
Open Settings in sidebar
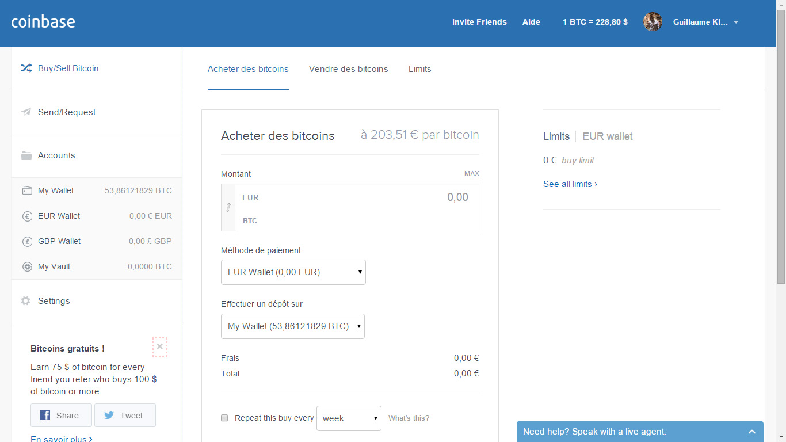pyautogui.click(x=97, y=301)
